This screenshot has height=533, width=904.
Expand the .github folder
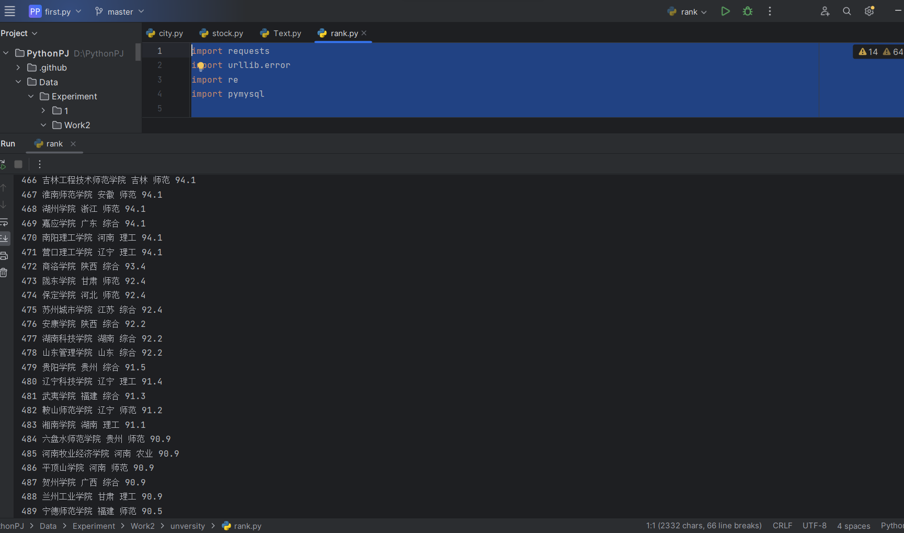click(x=18, y=67)
